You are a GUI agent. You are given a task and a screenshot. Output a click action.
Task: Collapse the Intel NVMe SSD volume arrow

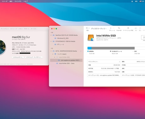[x=55, y=57]
